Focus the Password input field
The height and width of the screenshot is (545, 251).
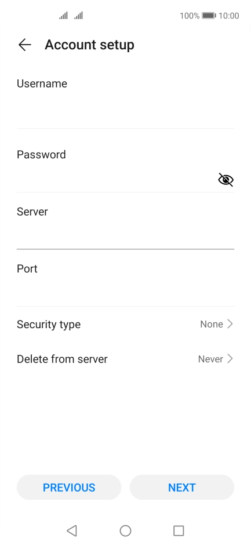tap(117, 180)
